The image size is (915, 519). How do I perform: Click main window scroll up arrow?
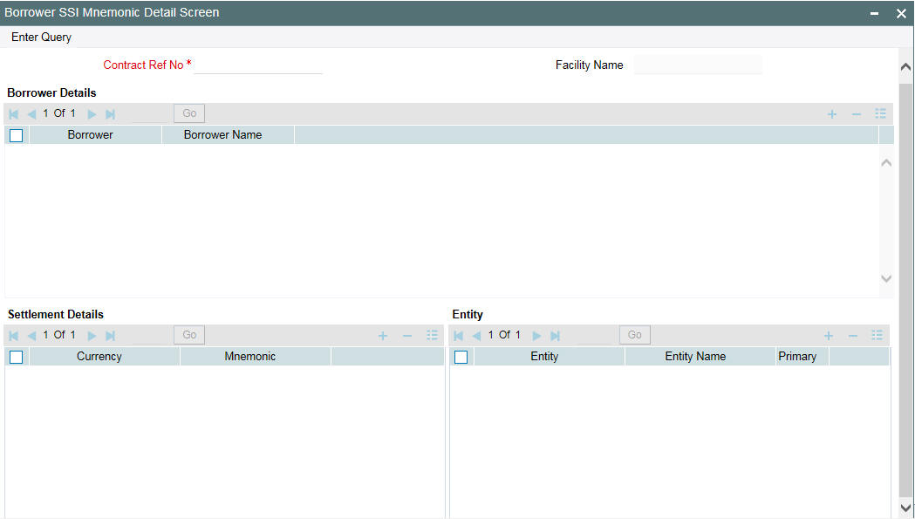[905, 67]
